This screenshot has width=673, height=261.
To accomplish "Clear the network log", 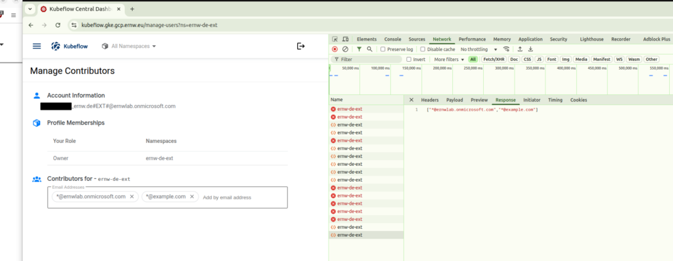I will [345, 49].
